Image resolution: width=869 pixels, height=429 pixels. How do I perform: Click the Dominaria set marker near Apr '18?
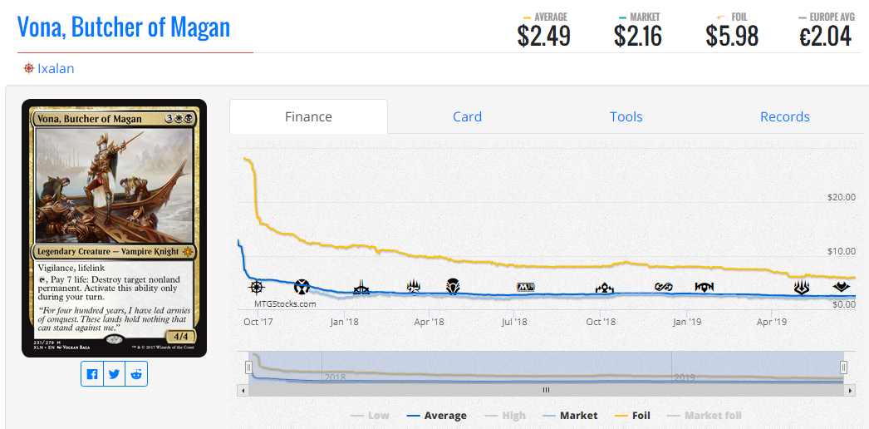tap(453, 287)
